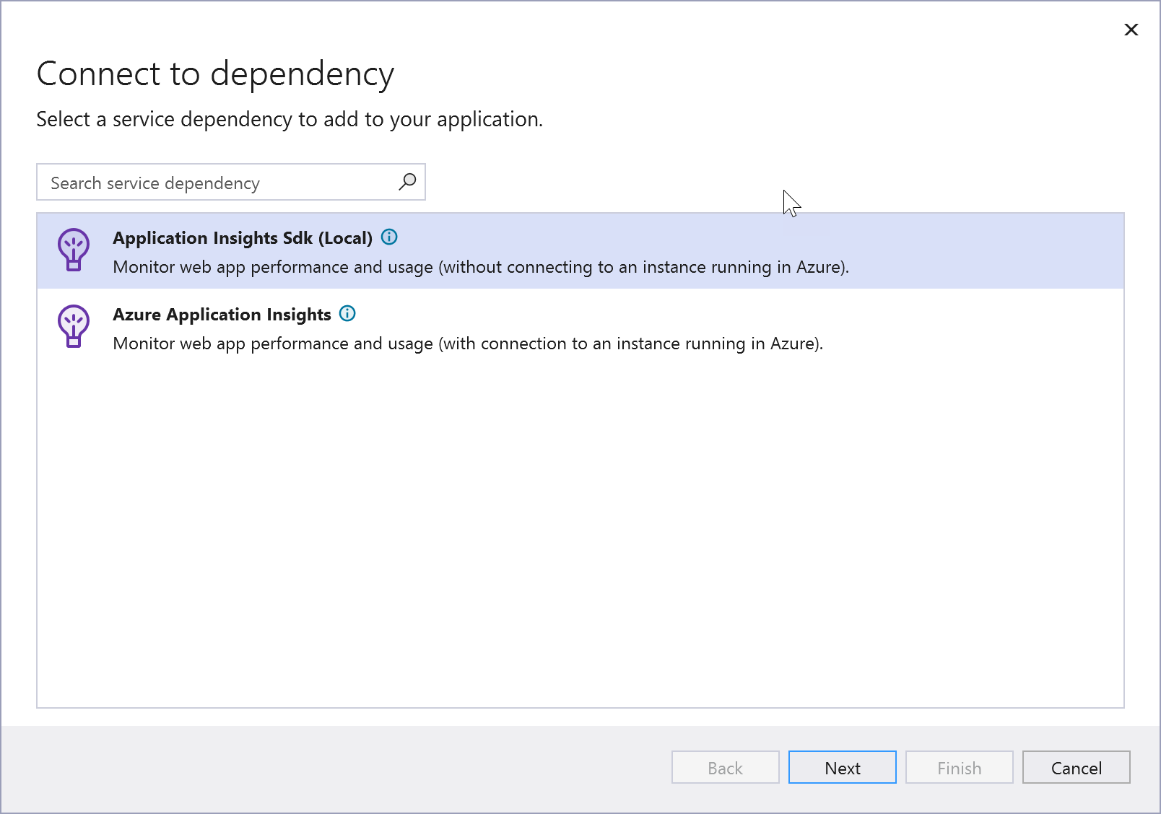Open info for Application Insights Sdk (Local)
The image size is (1161, 814).
(389, 237)
